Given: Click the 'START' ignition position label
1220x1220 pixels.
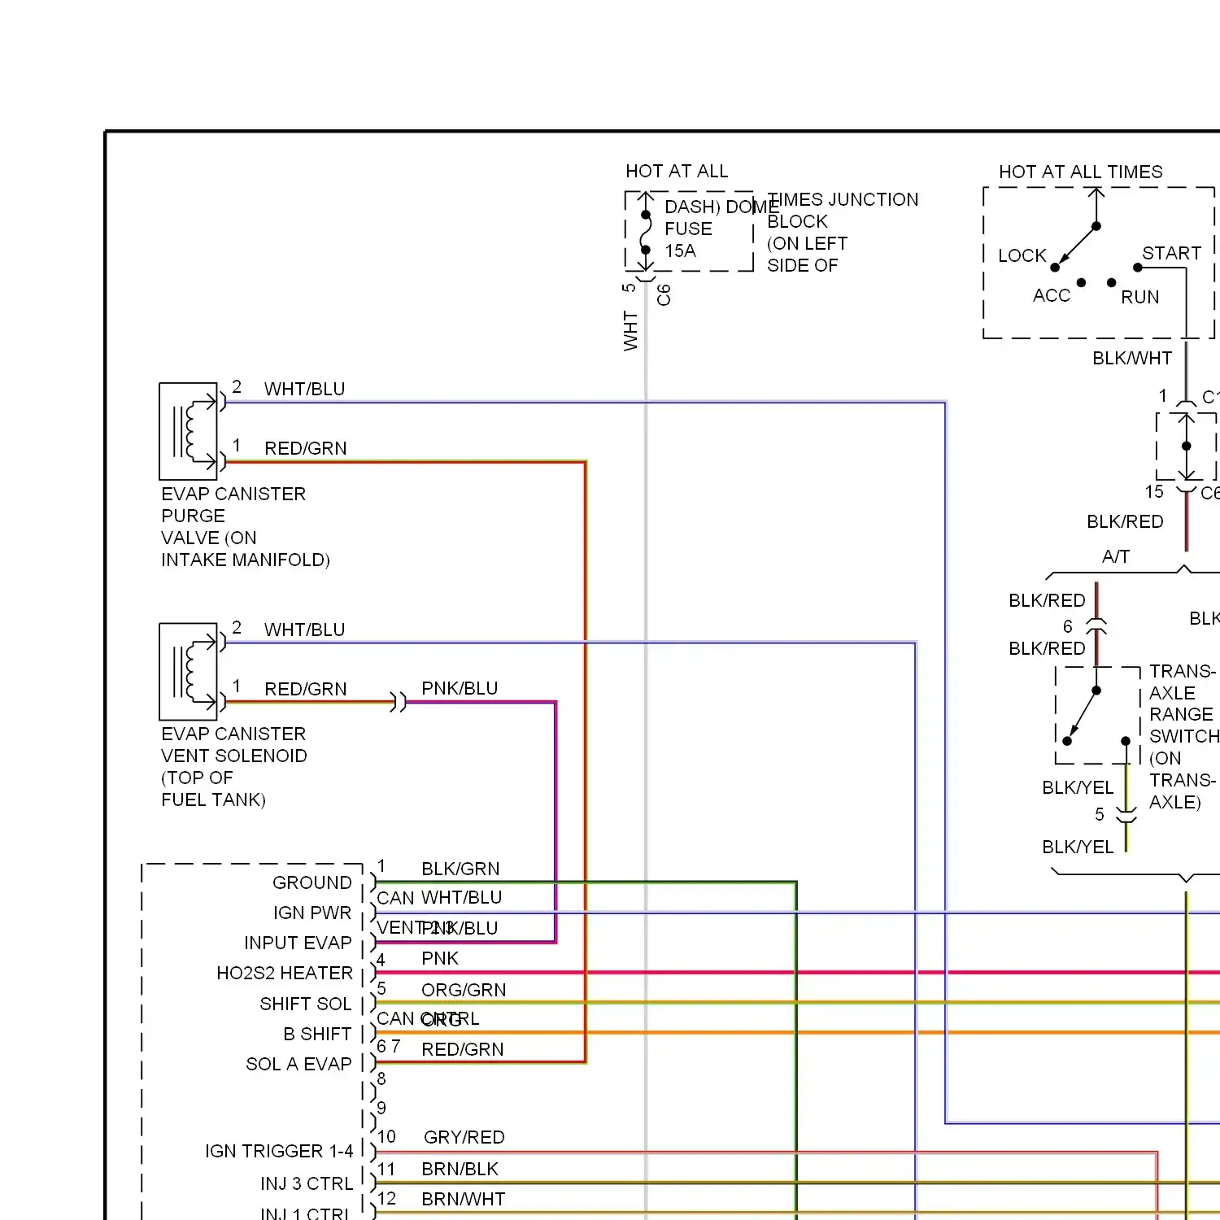Looking at the screenshot, I should tap(1171, 253).
